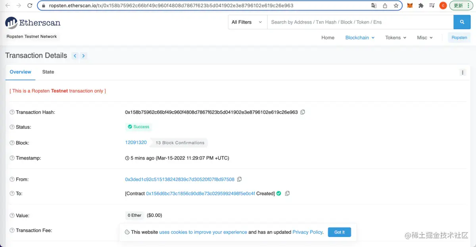Click the green verified checkmark beside Created
Image resolution: width=476 pixels, height=247 pixels.
tap(279, 194)
